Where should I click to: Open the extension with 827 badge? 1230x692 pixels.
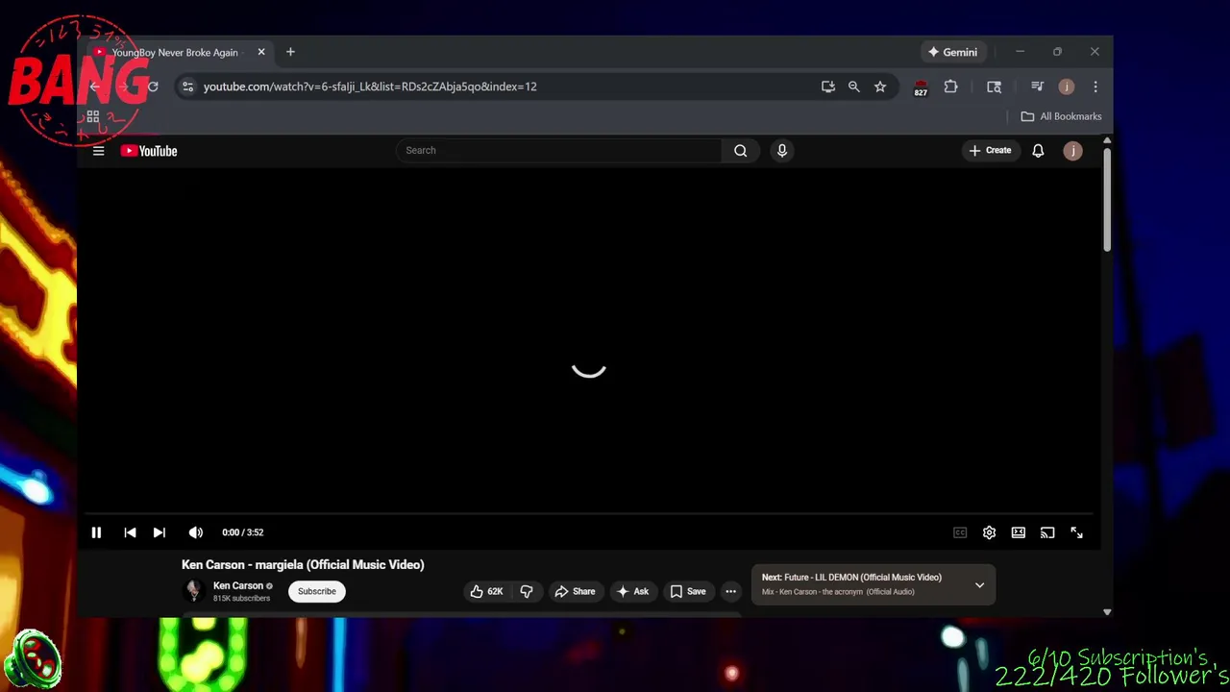point(921,87)
